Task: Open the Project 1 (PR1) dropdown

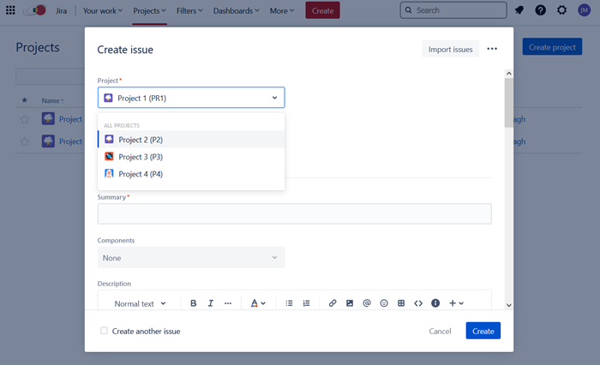Action: [191, 98]
